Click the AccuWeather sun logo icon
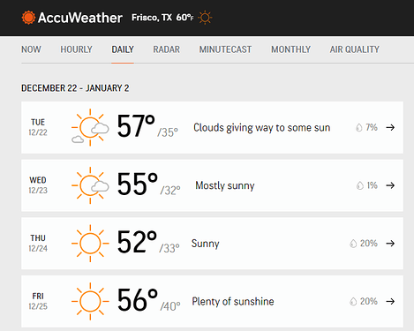The height and width of the screenshot is (331, 414). tap(28, 18)
